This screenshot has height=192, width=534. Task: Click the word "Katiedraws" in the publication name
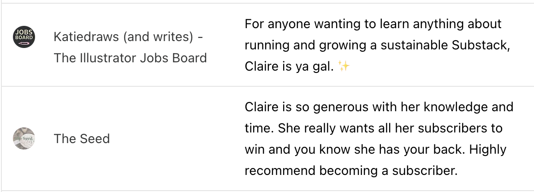86,36
